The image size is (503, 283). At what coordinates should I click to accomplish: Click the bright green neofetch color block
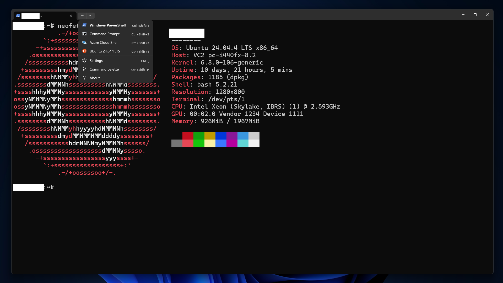point(199,143)
